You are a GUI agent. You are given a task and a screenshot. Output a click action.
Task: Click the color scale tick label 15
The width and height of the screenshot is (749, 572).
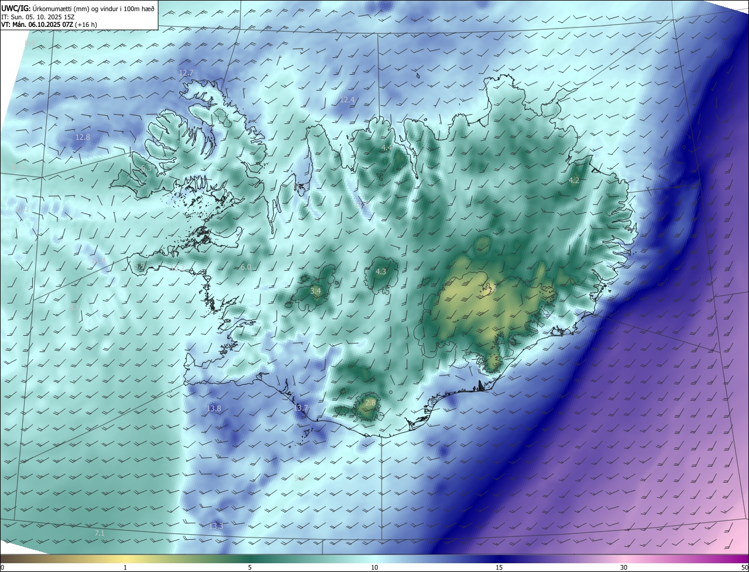pos(499,567)
